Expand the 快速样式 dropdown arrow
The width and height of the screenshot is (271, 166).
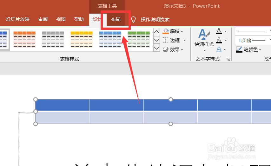point(205,51)
